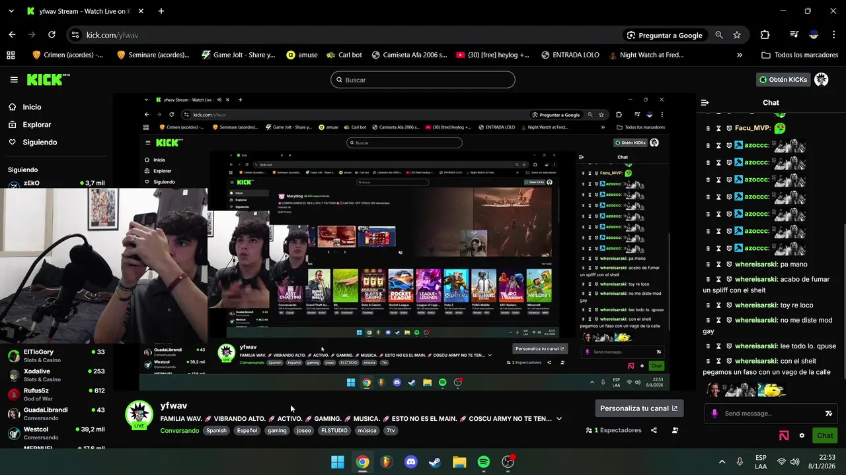
Task: Open the Game Jolt bookmark
Action: 239,55
